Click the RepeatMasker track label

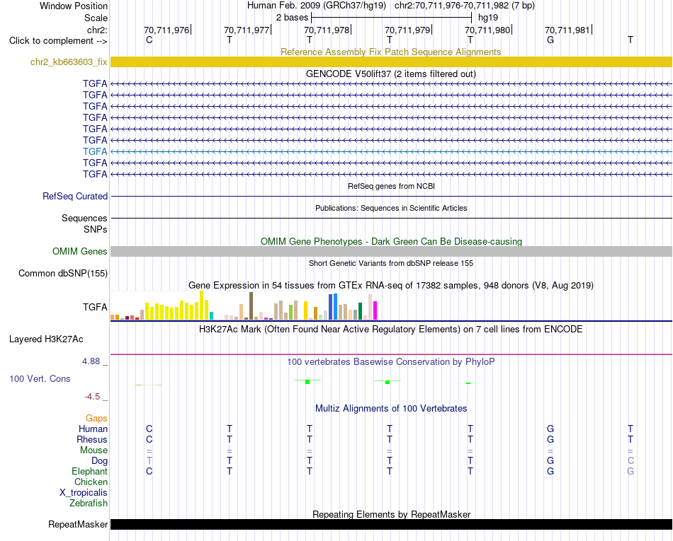[x=78, y=524]
